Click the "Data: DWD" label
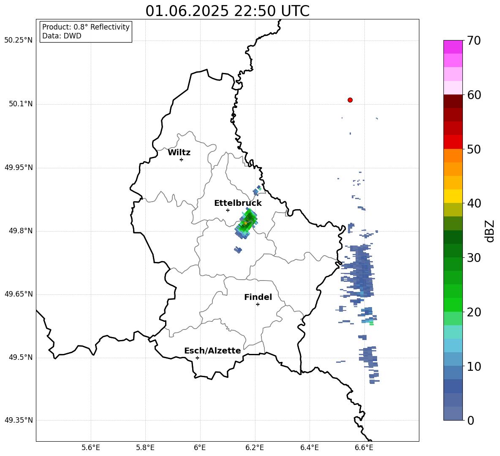 (x=62, y=36)
